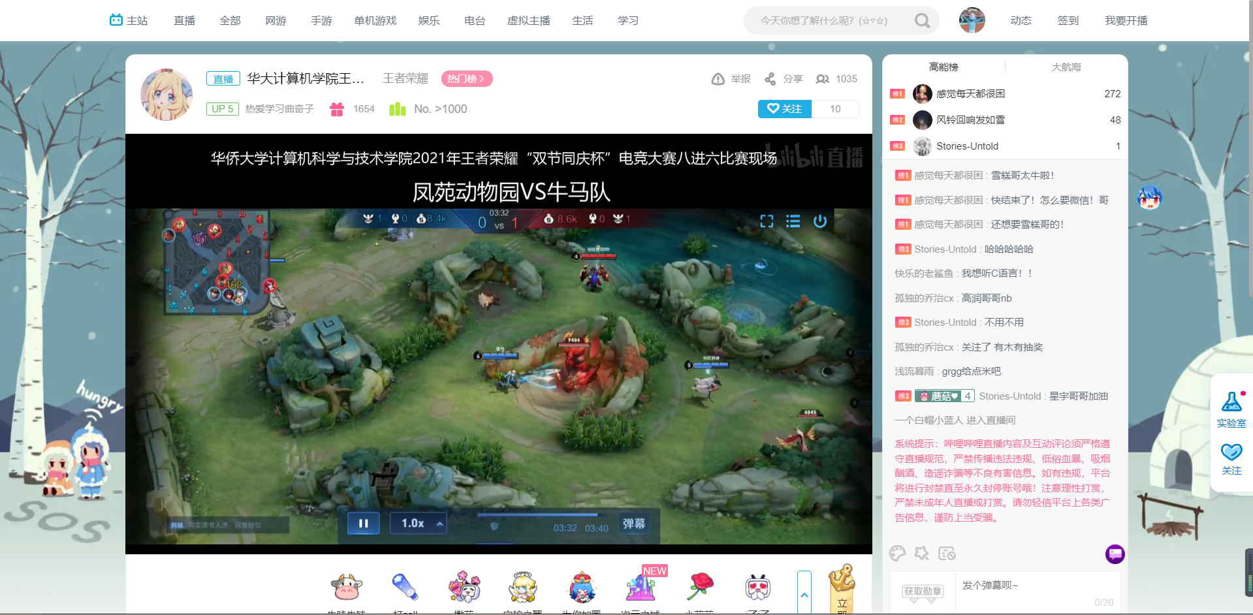1253x615 pixels.
Task: Open the 单机游戏 nav menu item
Action: pyautogui.click(x=375, y=21)
